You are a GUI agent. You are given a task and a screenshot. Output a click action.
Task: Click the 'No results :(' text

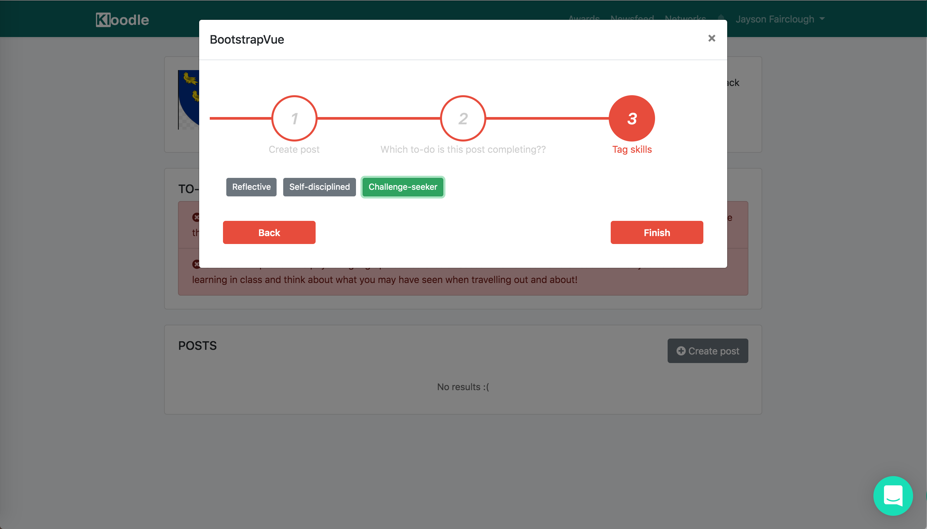click(x=463, y=387)
